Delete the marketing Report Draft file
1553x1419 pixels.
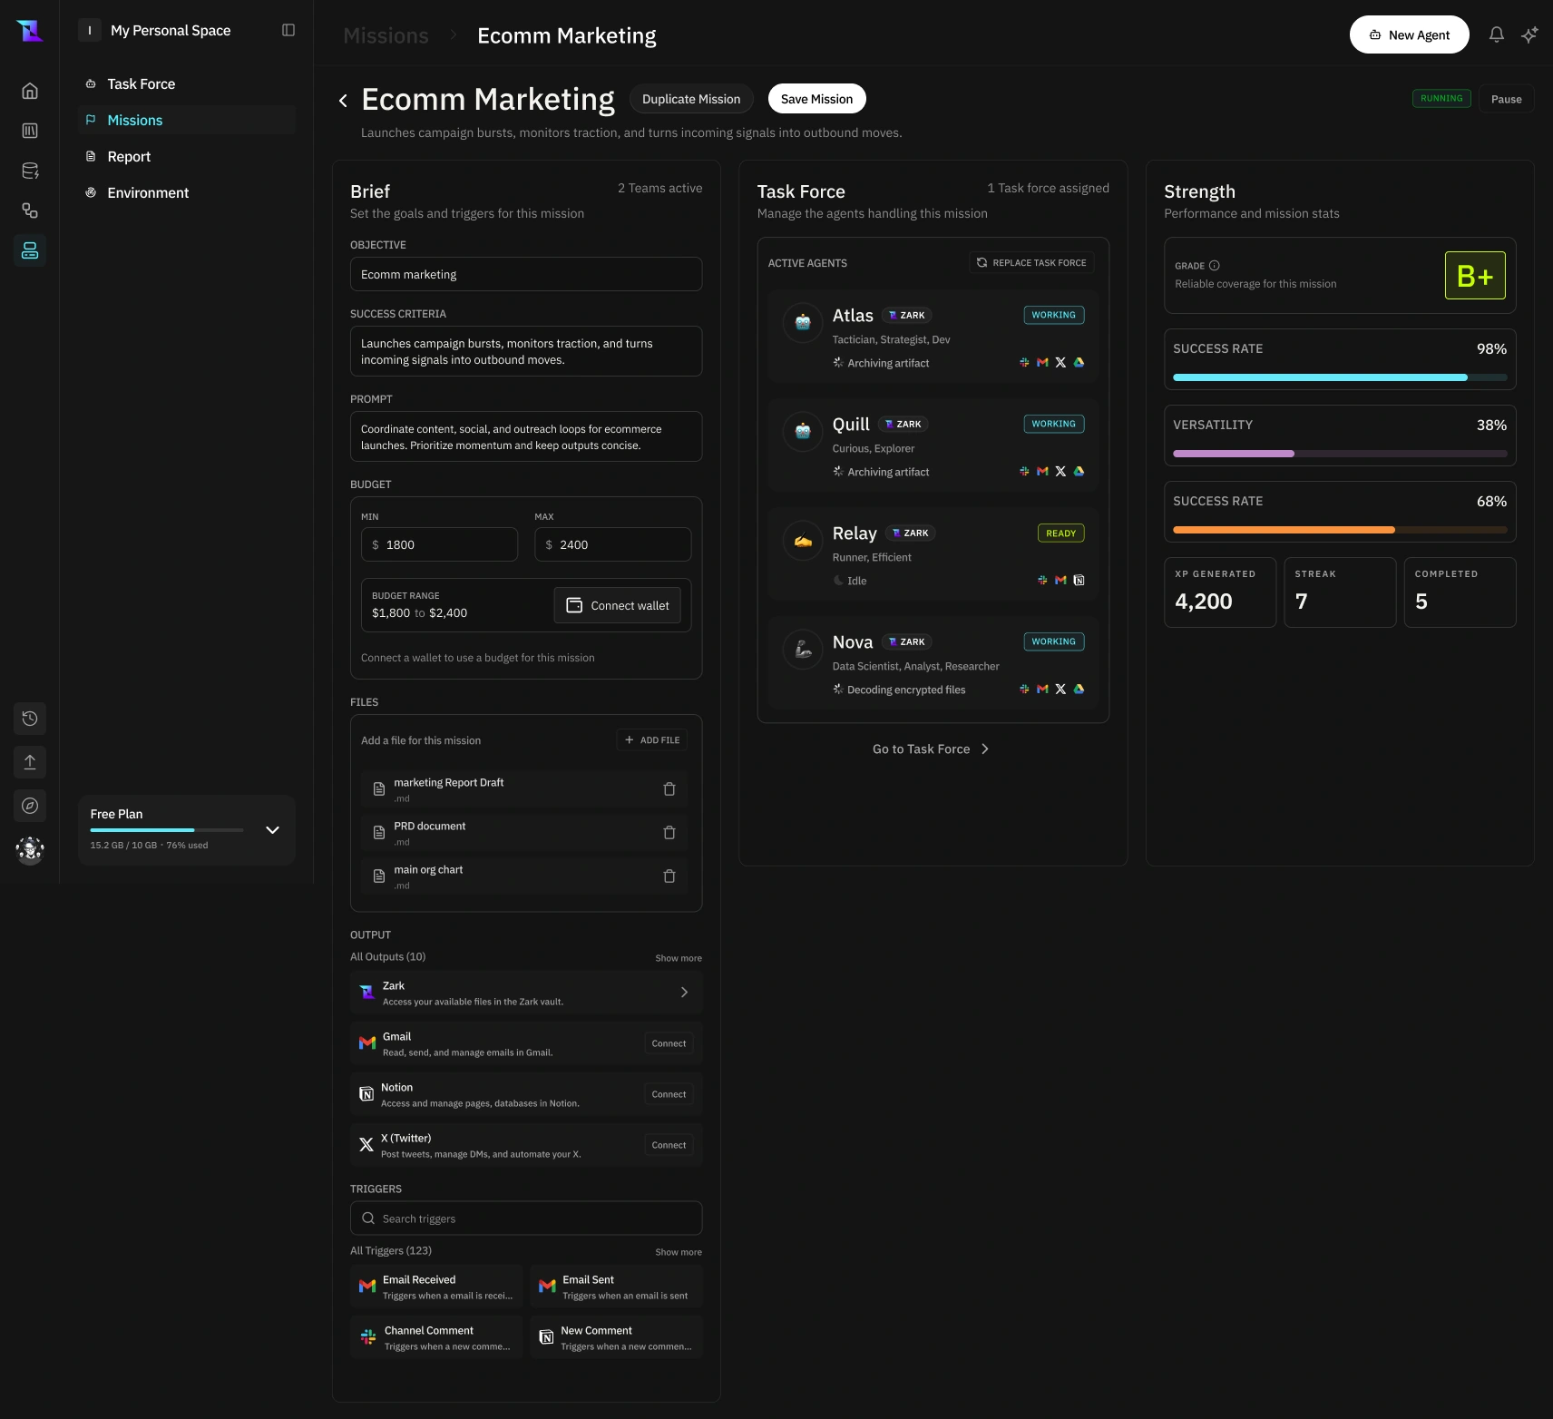pos(669,789)
